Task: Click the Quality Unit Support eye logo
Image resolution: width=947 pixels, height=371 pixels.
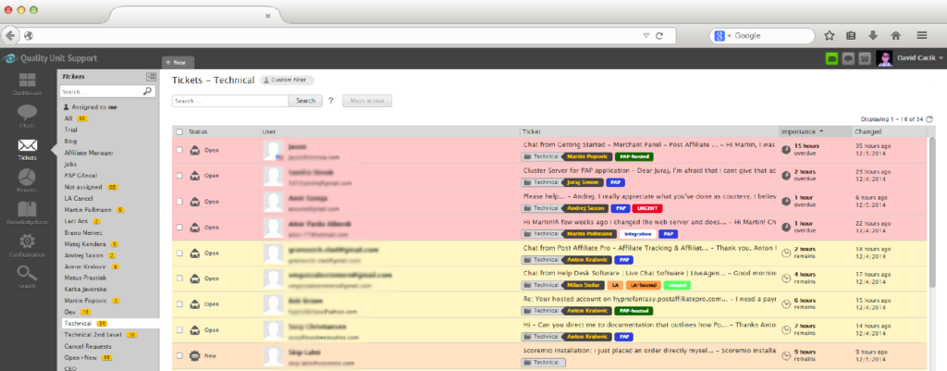Action: (9, 58)
